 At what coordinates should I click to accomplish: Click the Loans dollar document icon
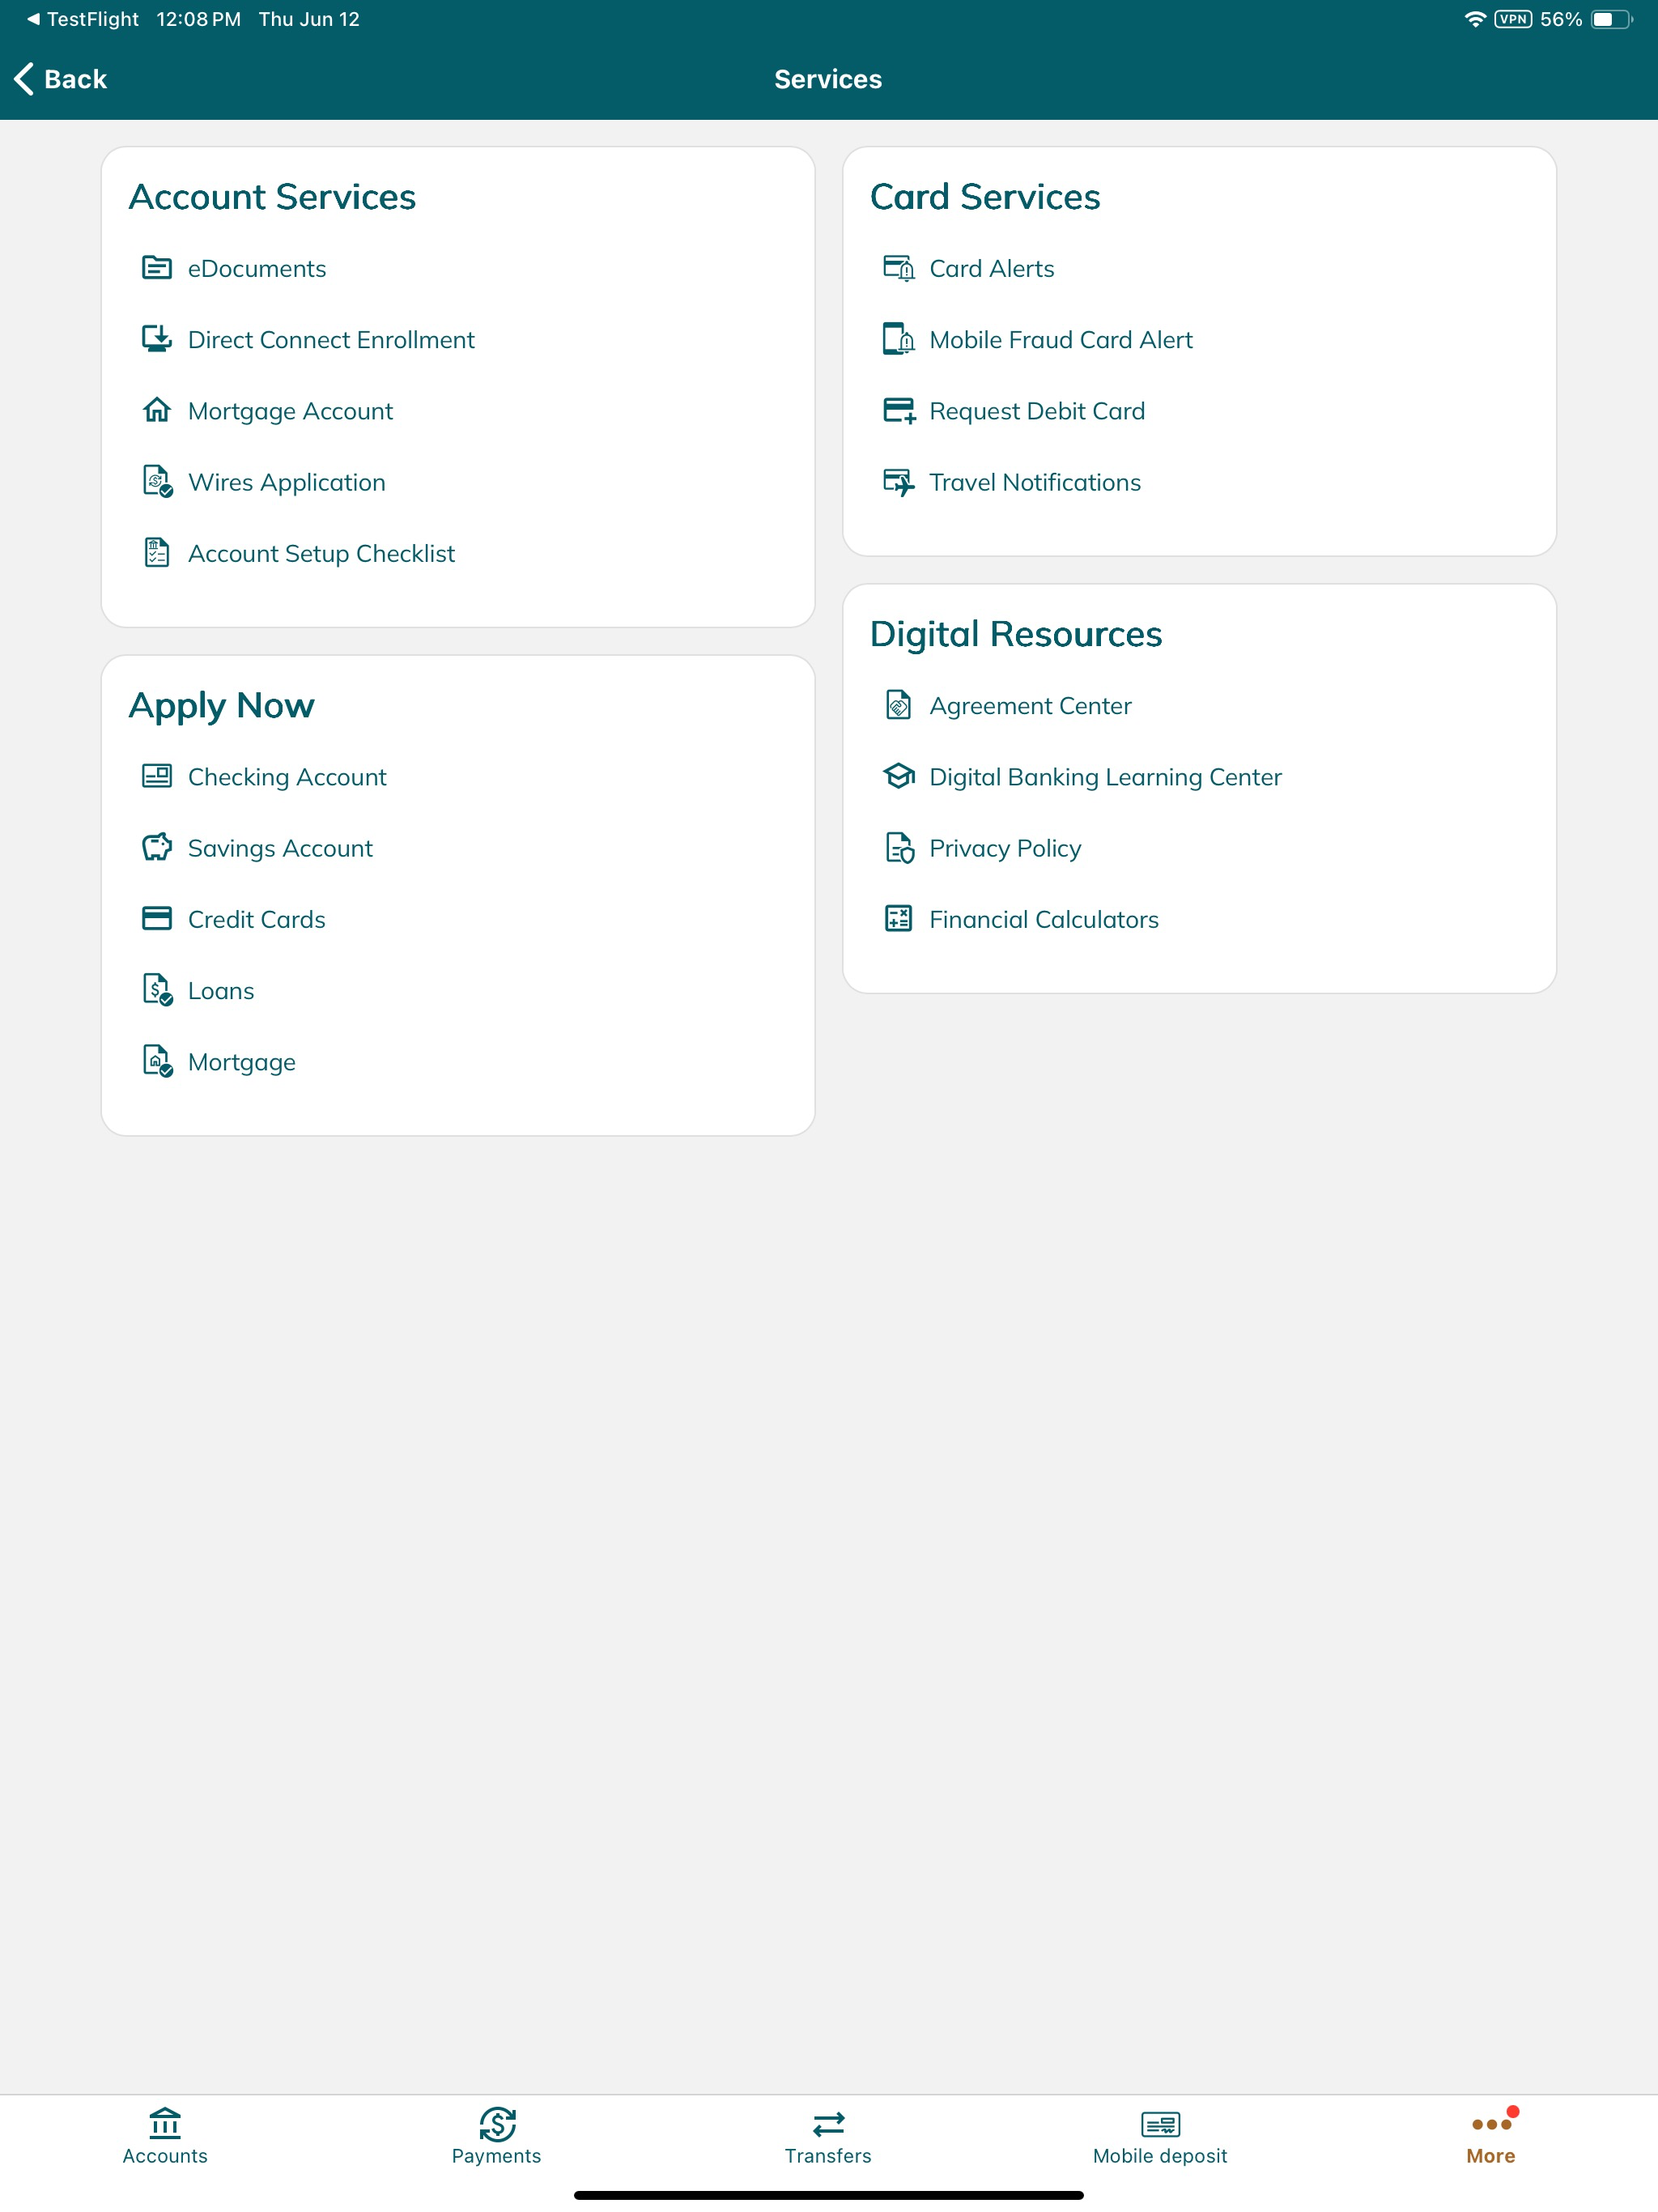coord(157,990)
